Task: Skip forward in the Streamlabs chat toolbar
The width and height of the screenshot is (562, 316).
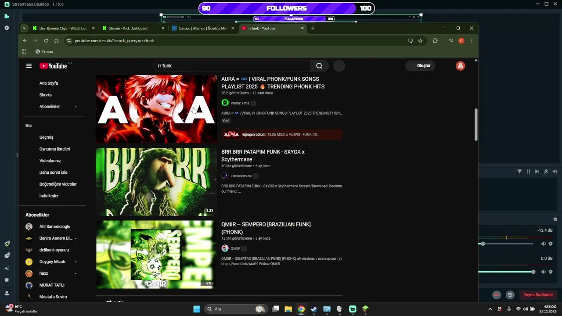Action: pos(537,172)
